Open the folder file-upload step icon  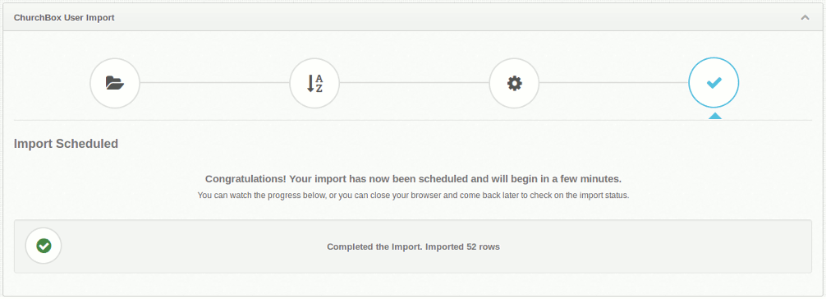click(115, 83)
